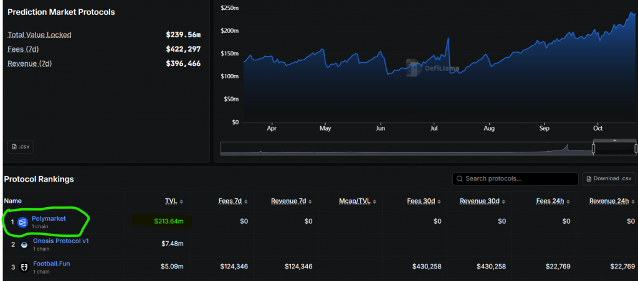Sort by the Revenue 24h column header
The image size is (638, 281).
[x=609, y=201]
